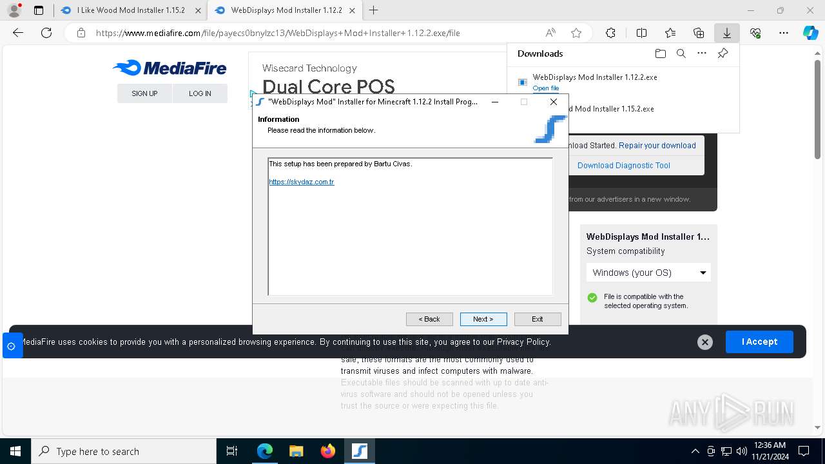825x464 pixels.
Task: Toggle the Read aloud icon in address bar
Action: point(550,33)
